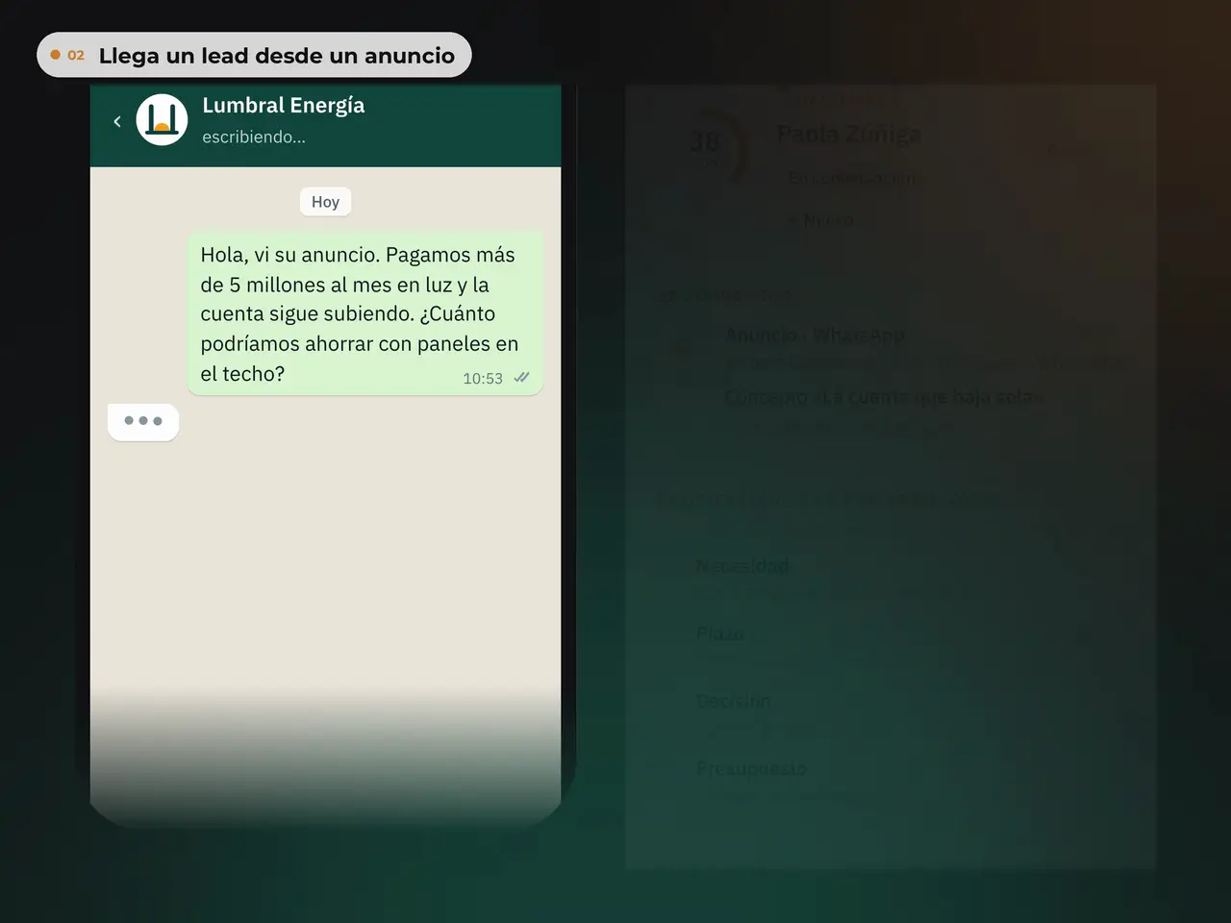1231x923 pixels.
Task: Go back using the chat header arrow
Action: pos(117,121)
